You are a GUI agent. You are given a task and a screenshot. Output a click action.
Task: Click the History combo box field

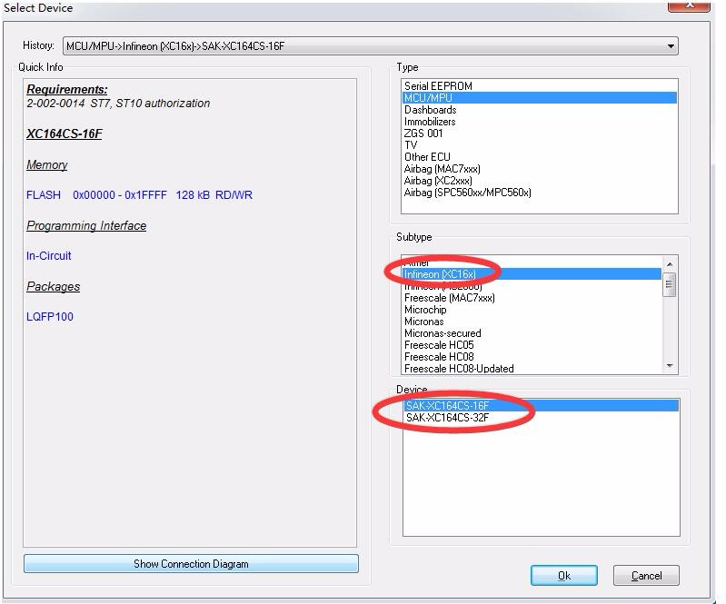coord(371,46)
